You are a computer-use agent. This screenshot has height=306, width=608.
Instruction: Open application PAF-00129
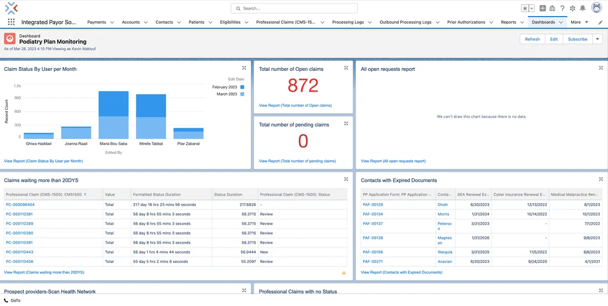coord(373,205)
